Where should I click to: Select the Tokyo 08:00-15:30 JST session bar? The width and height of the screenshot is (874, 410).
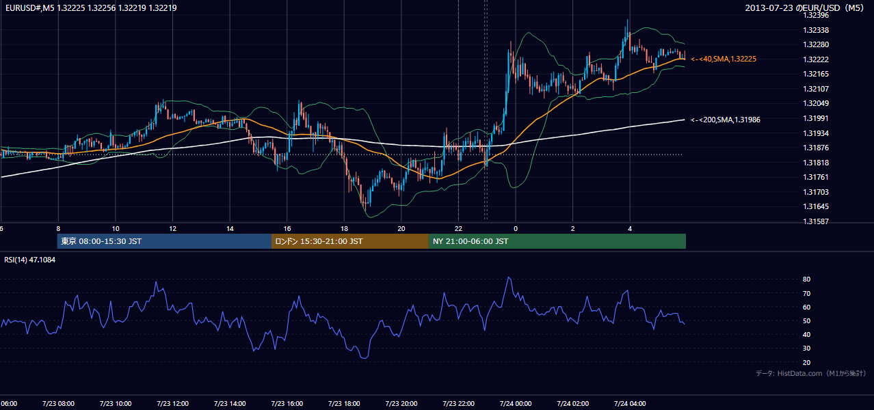(x=164, y=241)
